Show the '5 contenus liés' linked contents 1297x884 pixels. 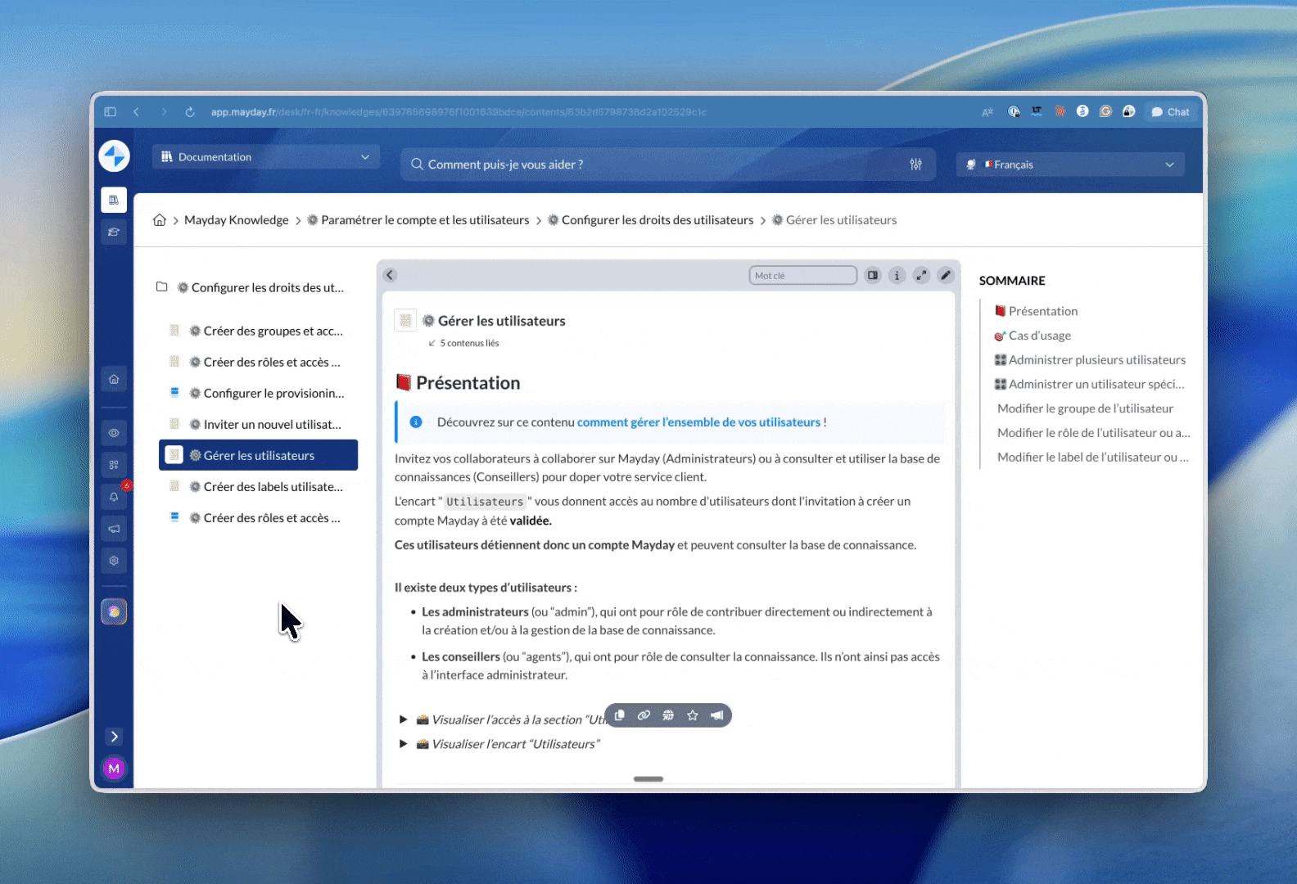tap(463, 343)
